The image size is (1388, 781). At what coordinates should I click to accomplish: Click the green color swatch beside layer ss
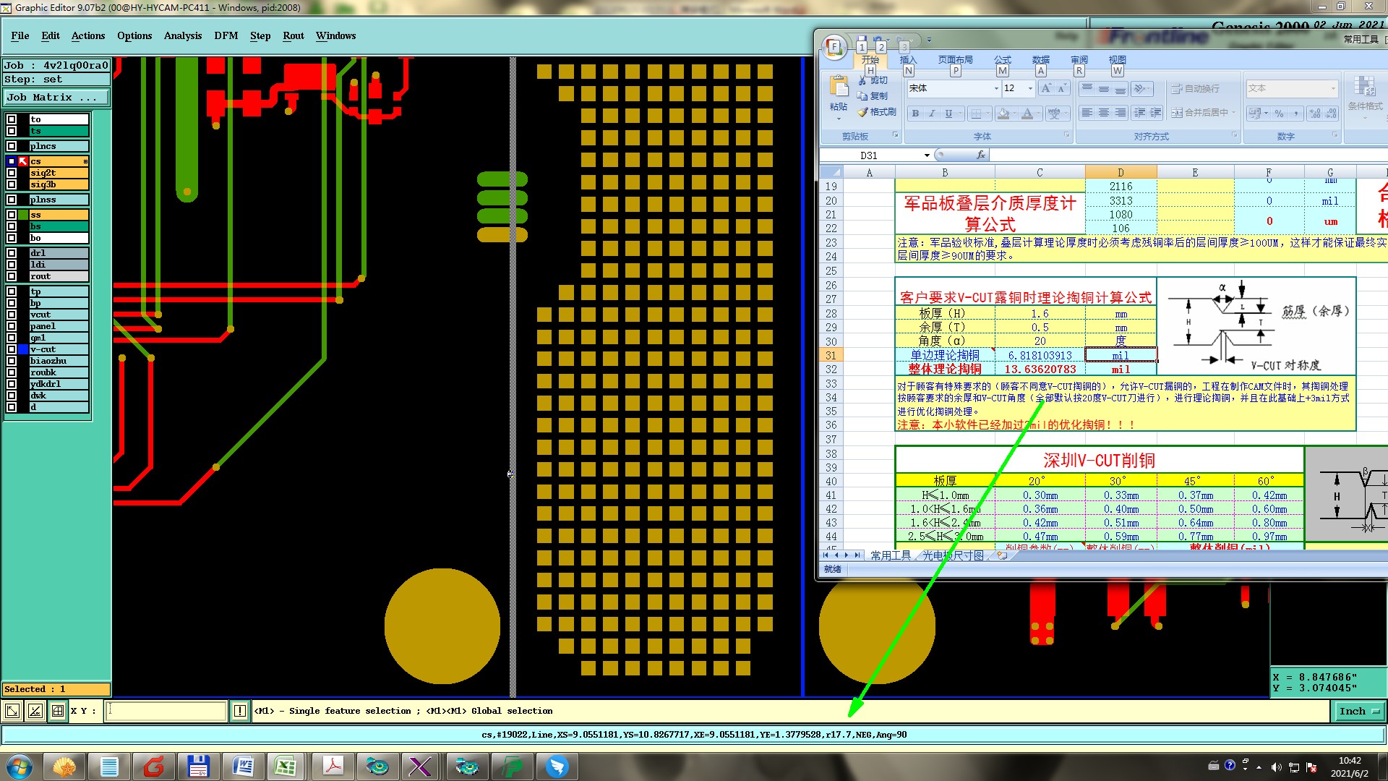tap(23, 215)
